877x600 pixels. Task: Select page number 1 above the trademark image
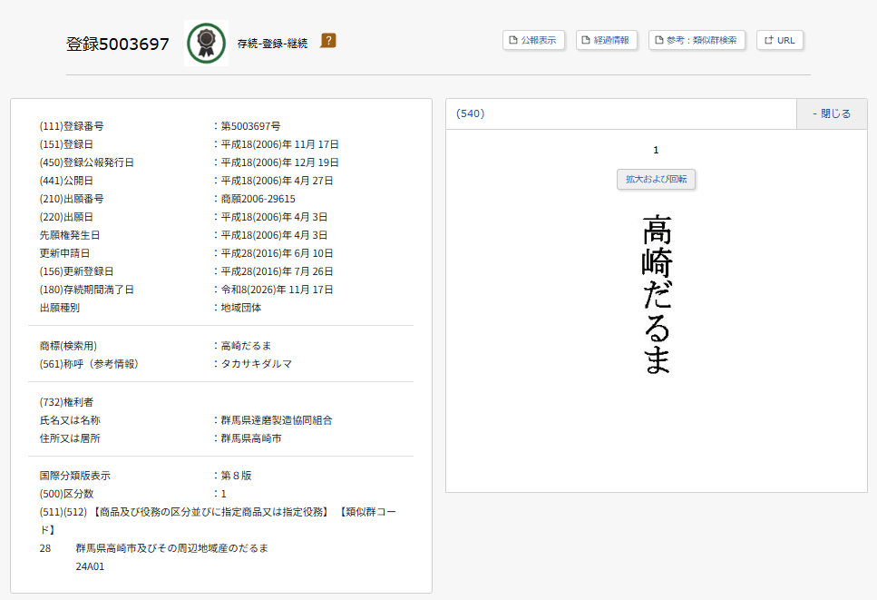(x=656, y=149)
